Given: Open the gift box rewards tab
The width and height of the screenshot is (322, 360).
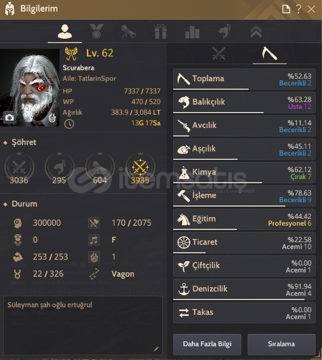Looking at the screenshot, I should pos(160,31).
